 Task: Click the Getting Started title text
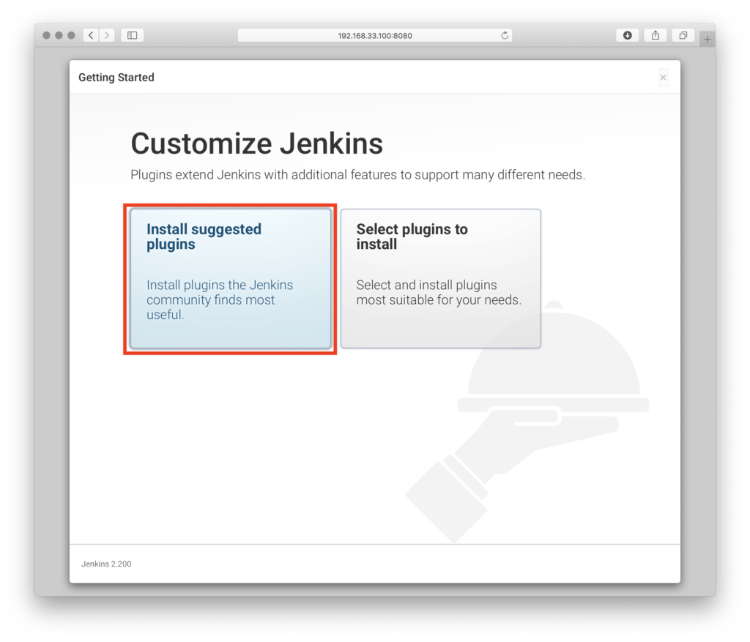point(116,78)
